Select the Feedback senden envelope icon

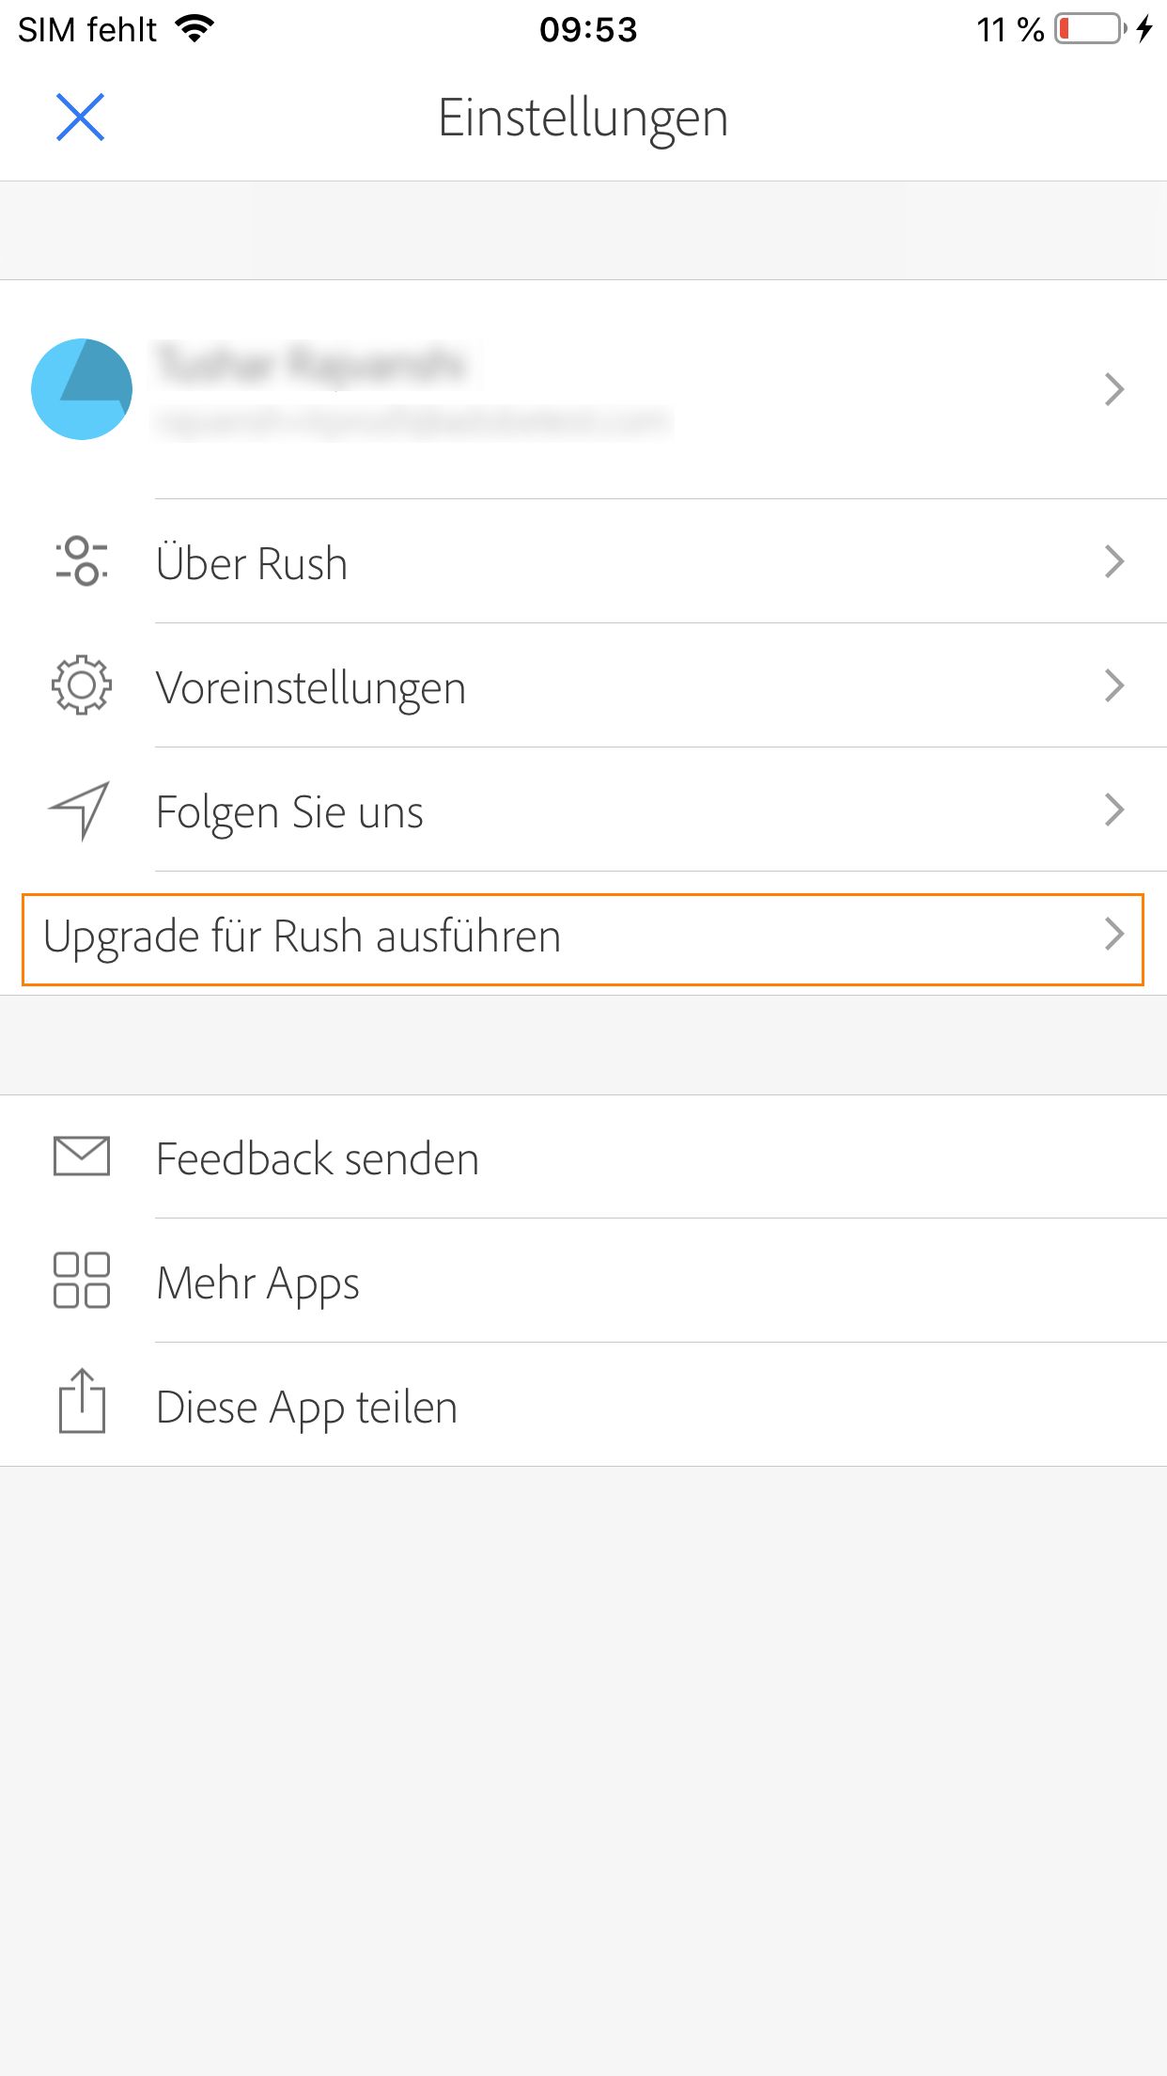(81, 1157)
